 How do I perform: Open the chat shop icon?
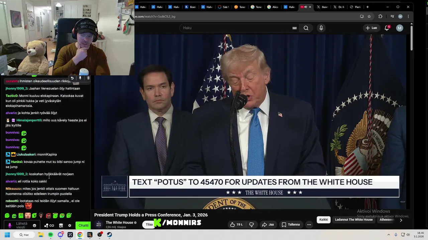click(61, 226)
